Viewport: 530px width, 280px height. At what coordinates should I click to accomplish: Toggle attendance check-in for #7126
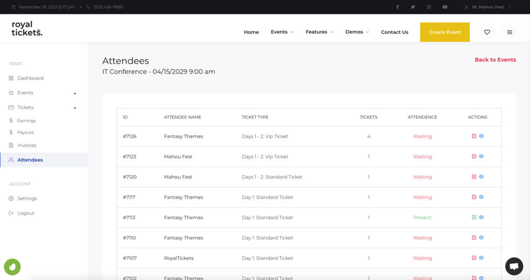pyautogui.click(x=474, y=136)
